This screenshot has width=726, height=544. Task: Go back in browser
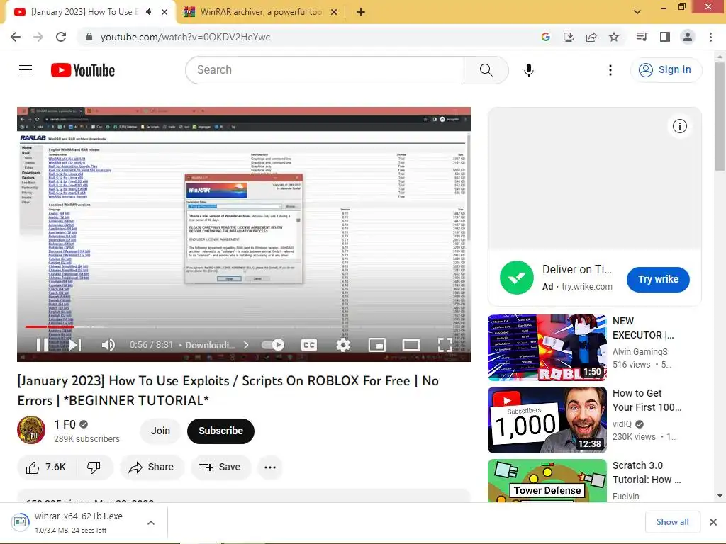[x=16, y=37]
